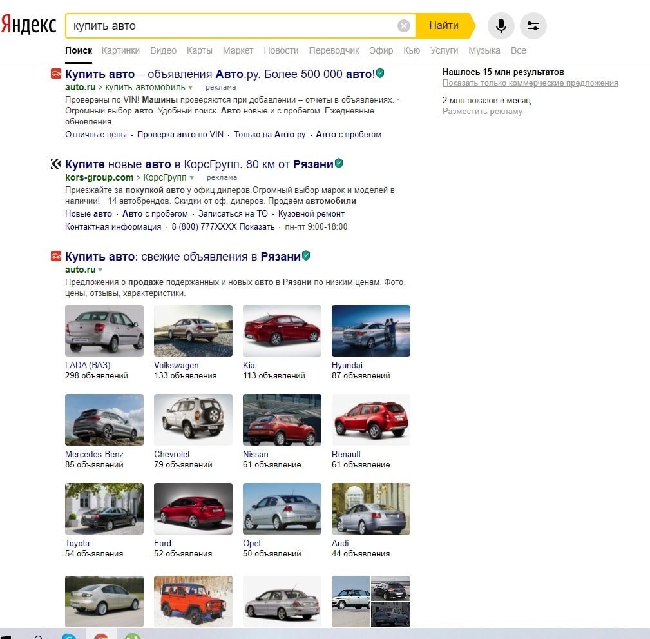Viewport: 650px width, 639px height.
Task: Expand the arrow next to 'КорсГрупп' breadcrumb
Action: [x=191, y=177]
